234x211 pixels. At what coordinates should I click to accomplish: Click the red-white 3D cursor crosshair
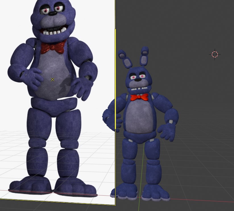tap(215, 55)
